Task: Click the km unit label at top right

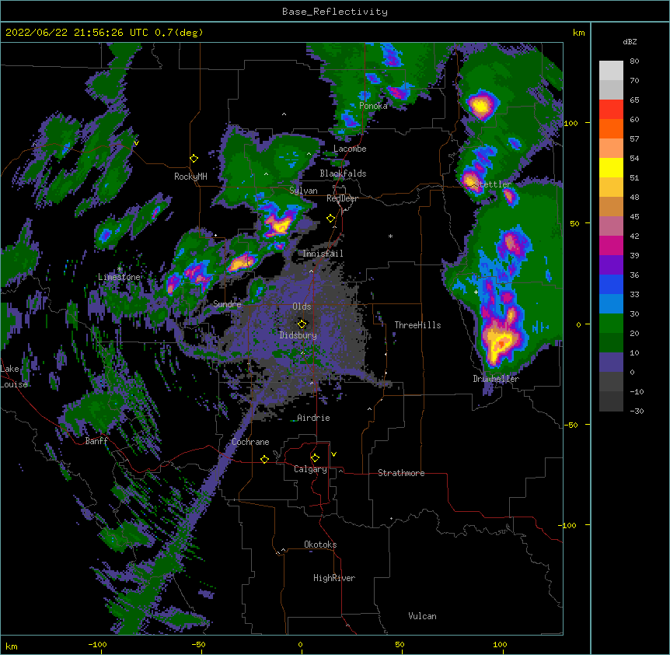Action: coord(578,33)
